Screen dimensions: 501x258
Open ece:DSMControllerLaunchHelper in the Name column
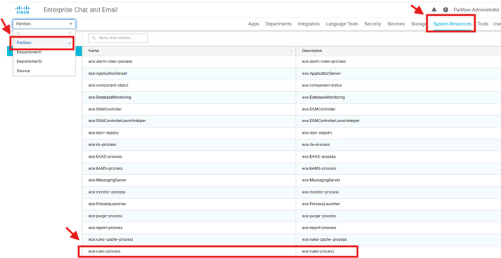117,121
